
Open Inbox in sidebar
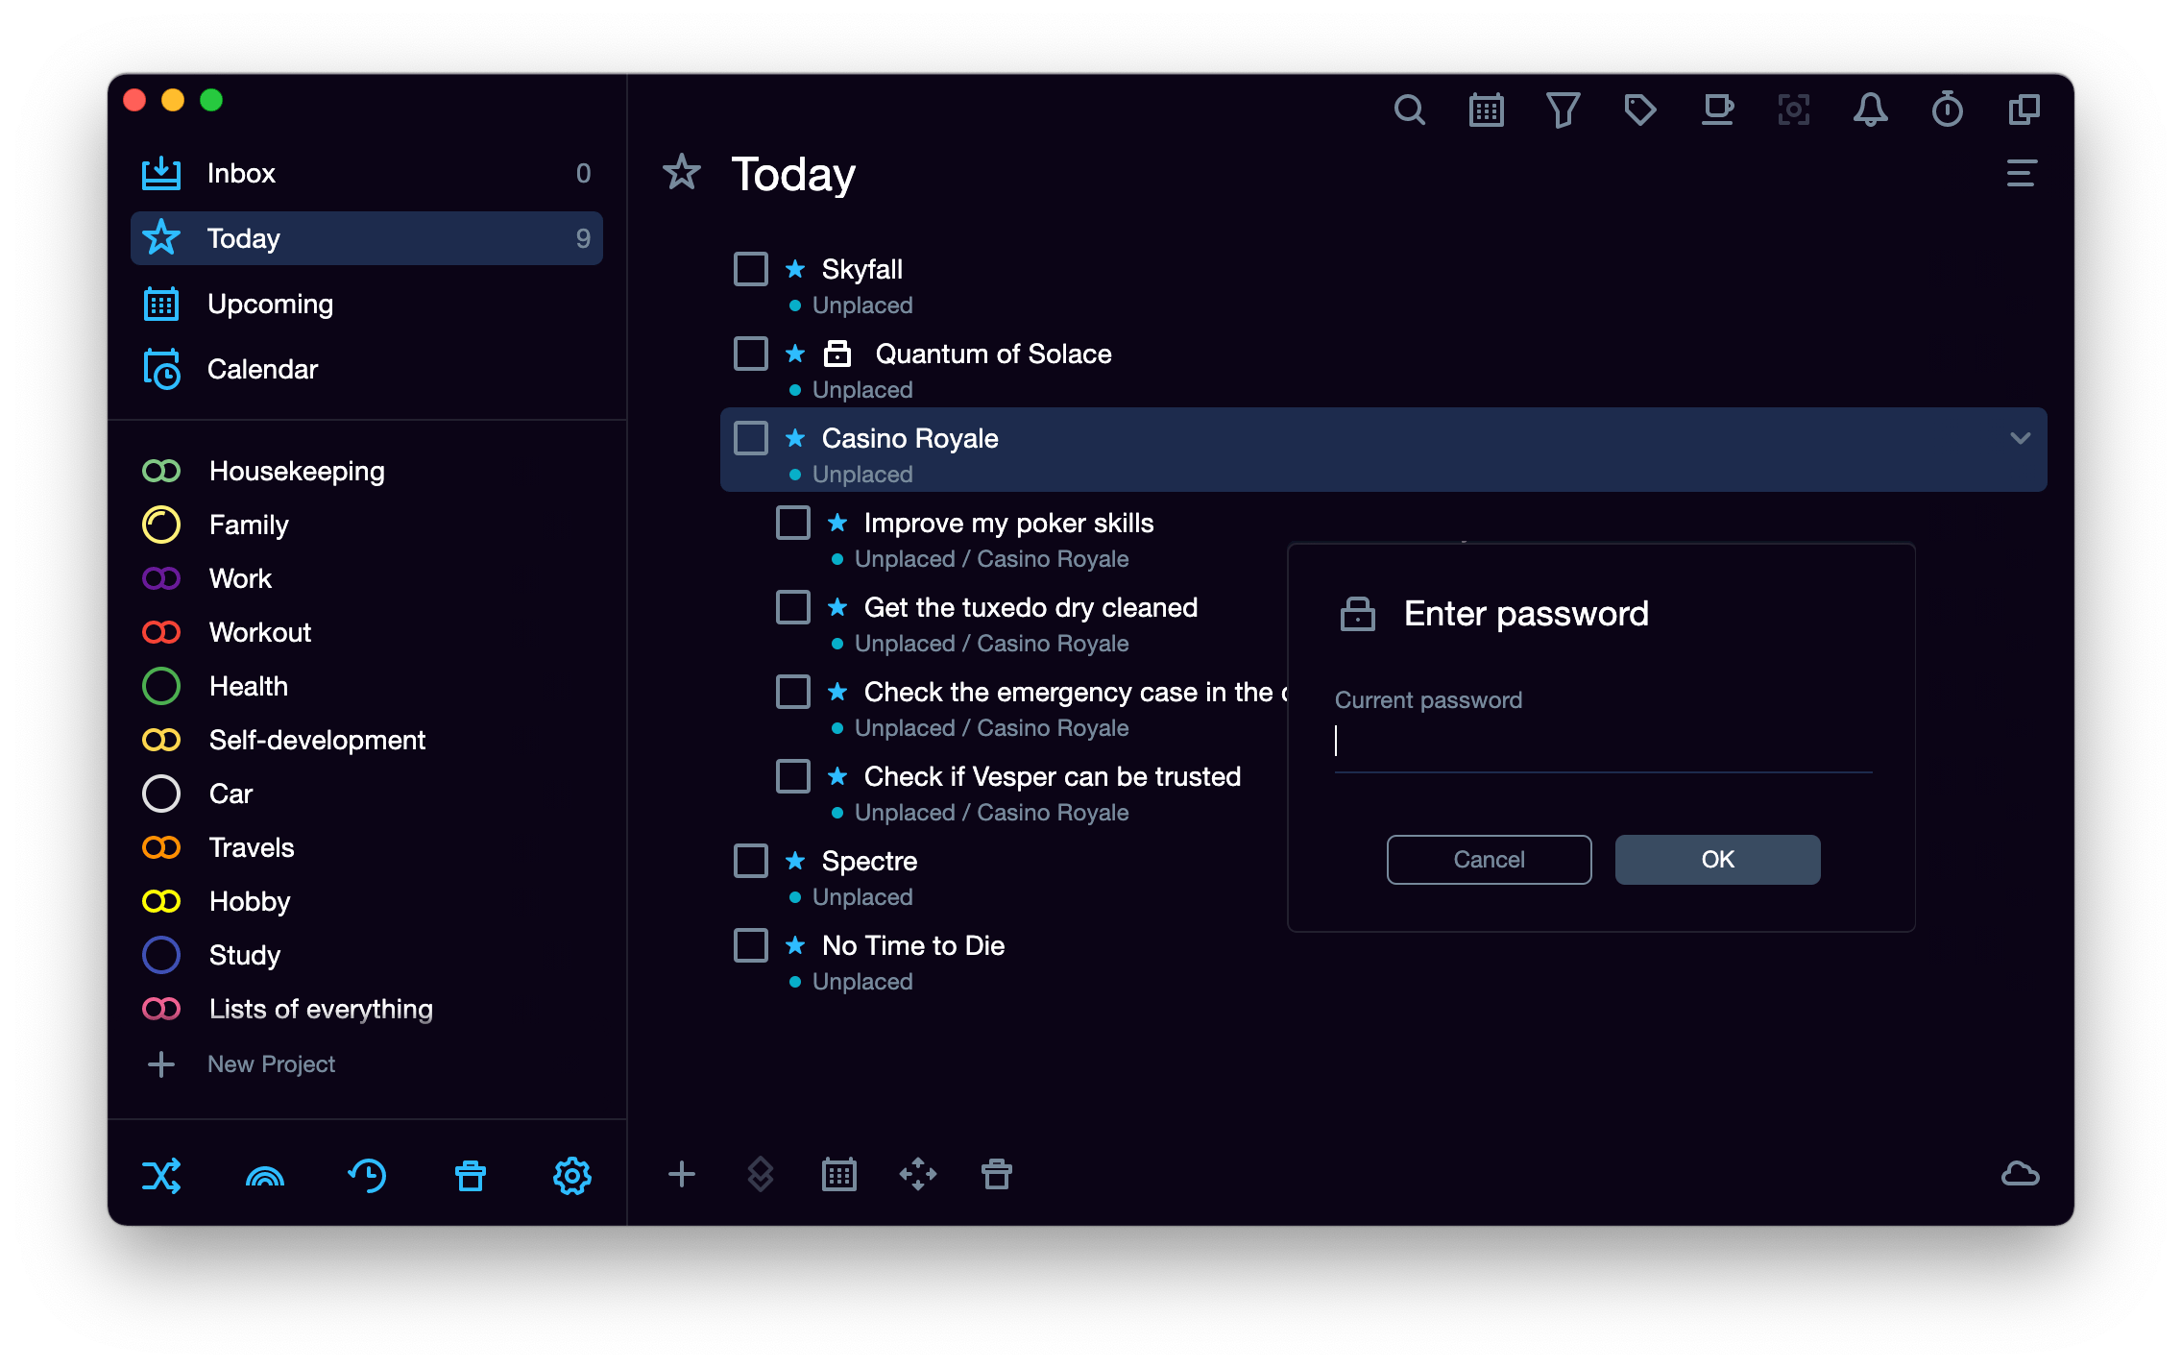tap(367, 173)
